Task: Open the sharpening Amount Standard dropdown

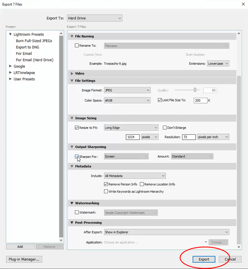Action: coord(192,156)
